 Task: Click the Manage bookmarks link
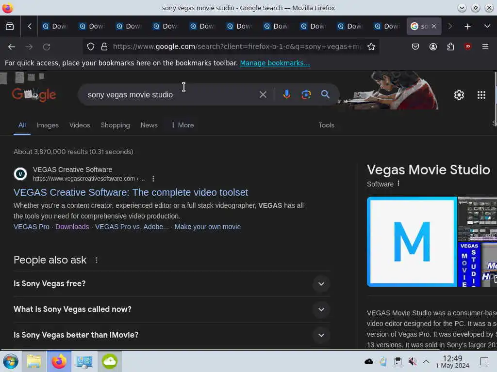[x=275, y=63]
